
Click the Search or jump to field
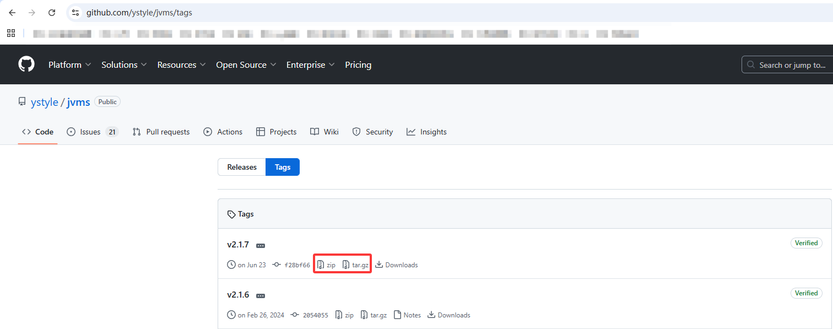click(788, 64)
